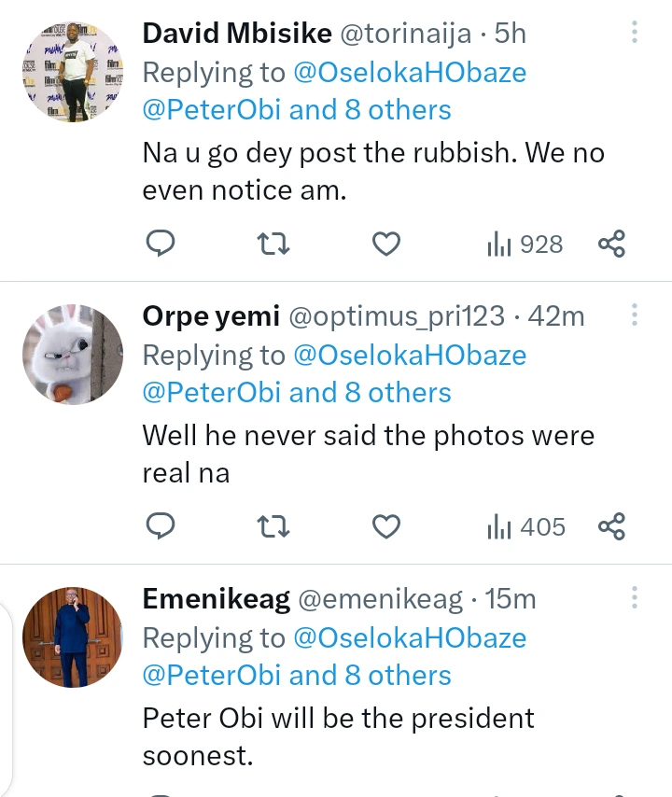Share David Mbisike's tweet
The image size is (672, 797).
pos(611,245)
